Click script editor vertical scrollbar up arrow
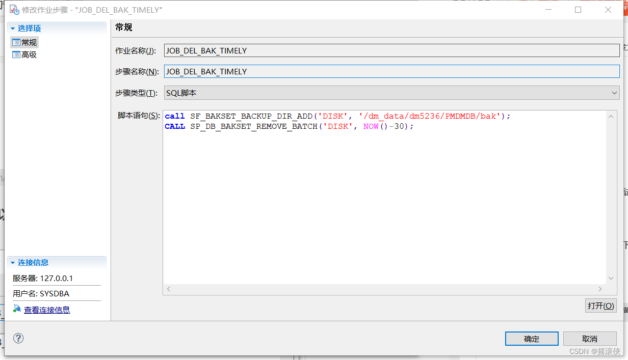 pos(611,116)
